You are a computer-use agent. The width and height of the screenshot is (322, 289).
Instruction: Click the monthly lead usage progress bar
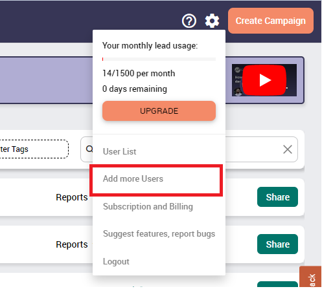click(x=159, y=59)
